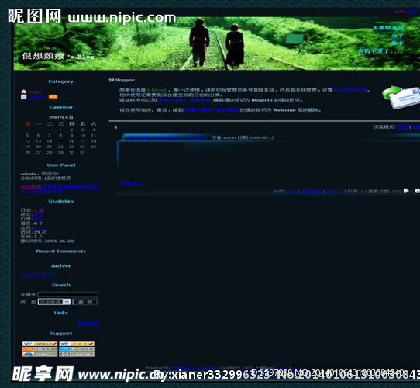Open the Index link in Category section
The height and width of the screenshot is (388, 420).
[x=36, y=92]
